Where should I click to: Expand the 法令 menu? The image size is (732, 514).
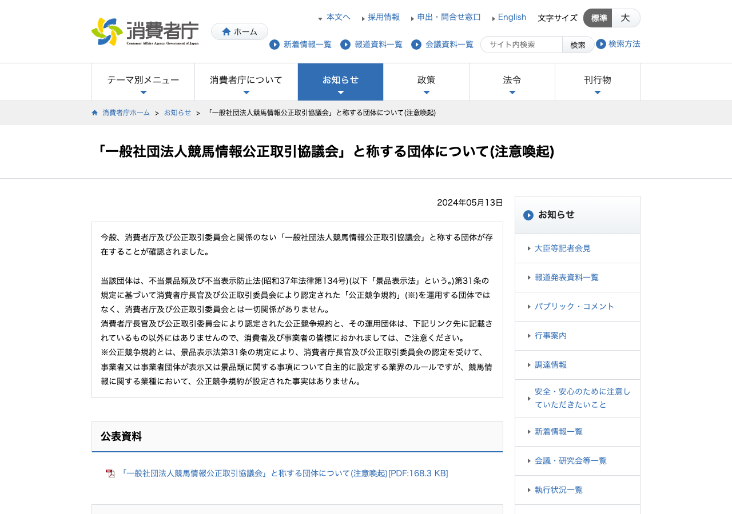pos(512,82)
